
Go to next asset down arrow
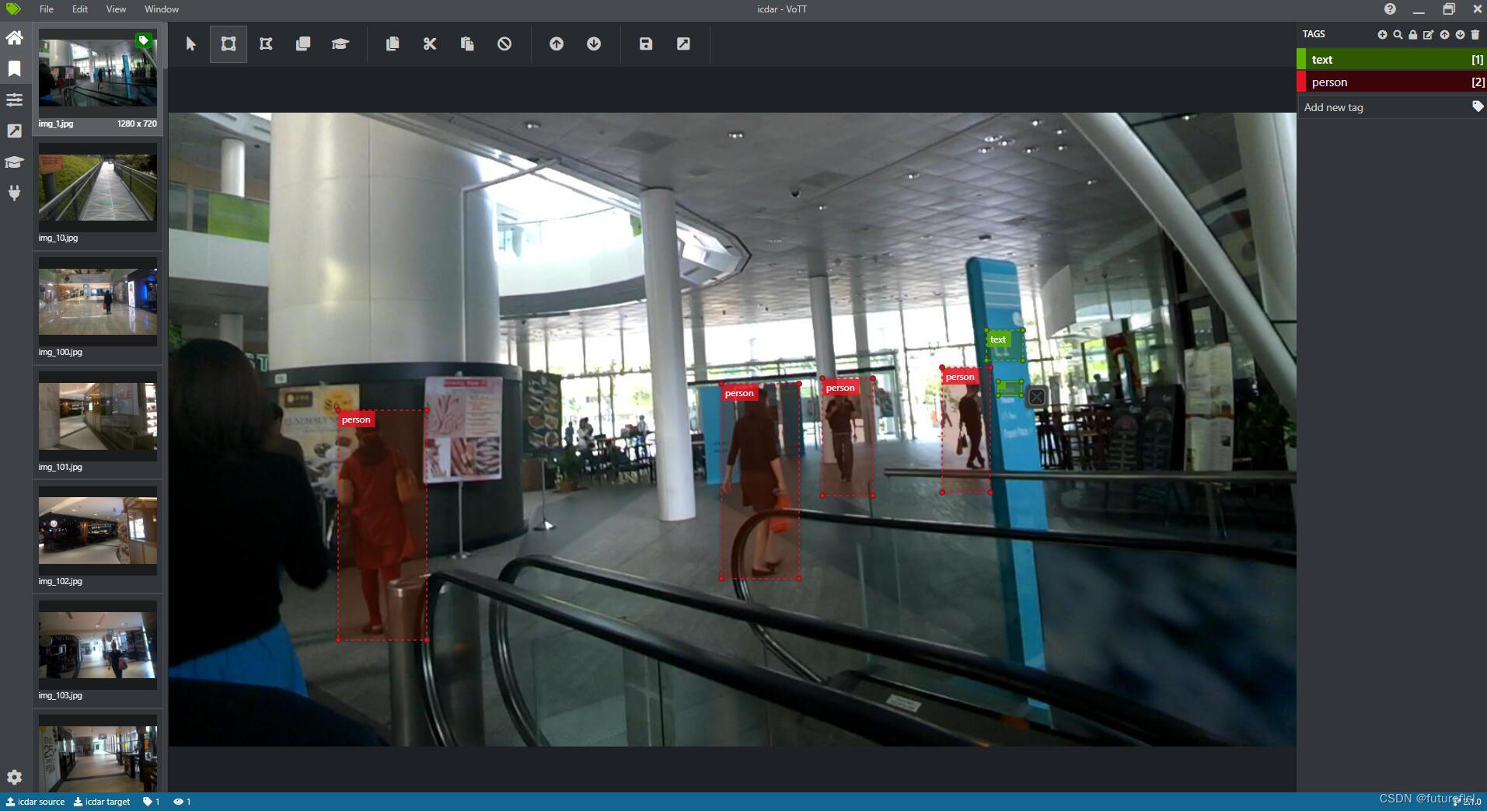tap(594, 44)
